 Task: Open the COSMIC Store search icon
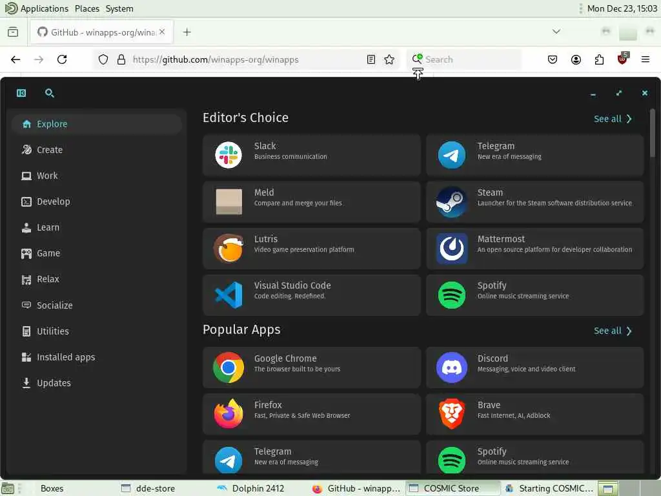pos(49,93)
